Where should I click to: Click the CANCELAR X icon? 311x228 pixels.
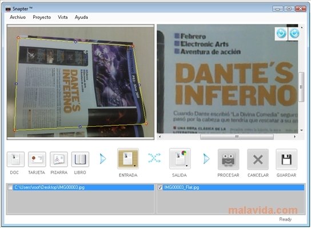258,159
